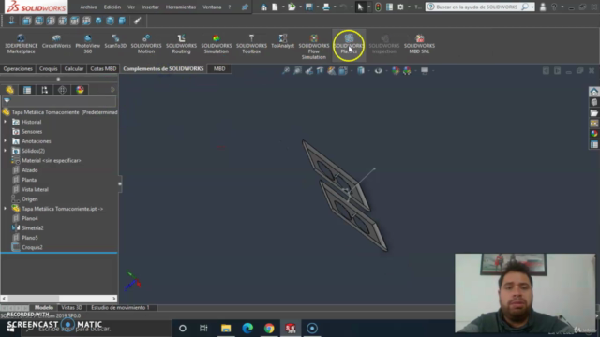Print the document from toolbar
Viewport: 600px width, 337px height.
tap(326, 7)
